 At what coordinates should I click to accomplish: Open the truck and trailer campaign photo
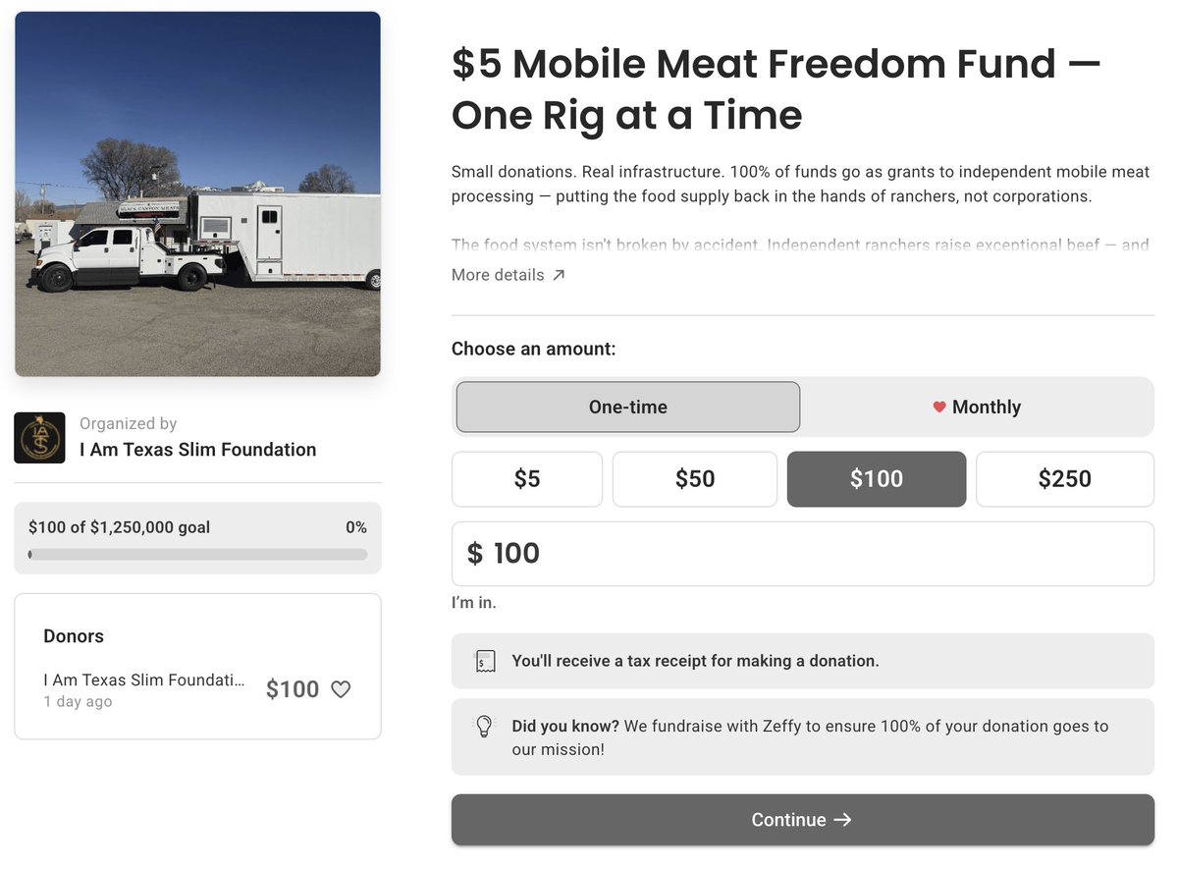197,193
